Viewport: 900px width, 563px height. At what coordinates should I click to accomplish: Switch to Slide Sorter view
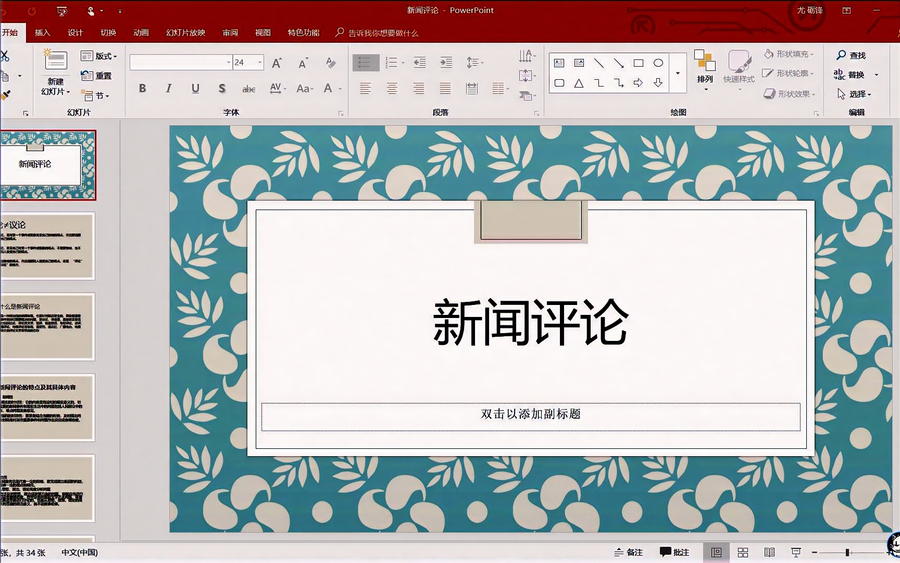(x=743, y=552)
